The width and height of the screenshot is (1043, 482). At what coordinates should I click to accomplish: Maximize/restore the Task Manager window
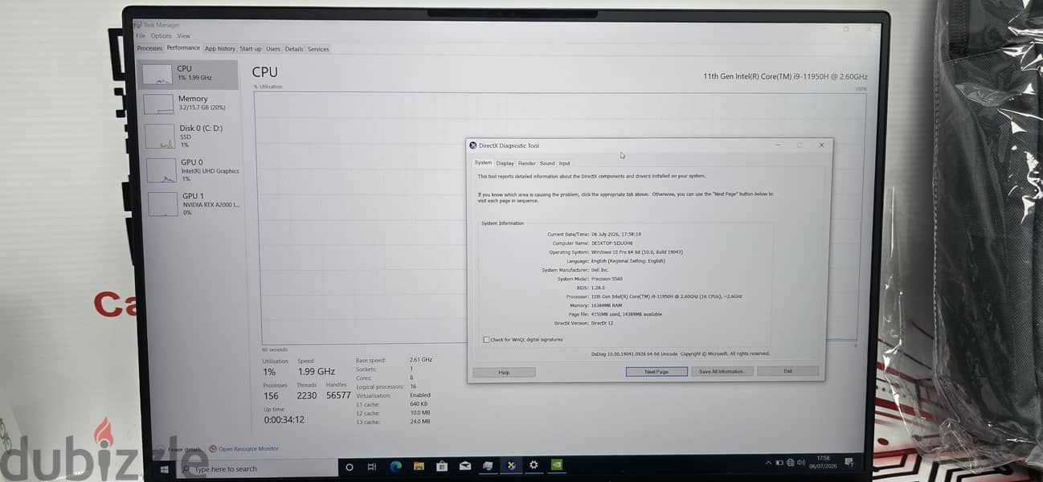[x=846, y=29]
